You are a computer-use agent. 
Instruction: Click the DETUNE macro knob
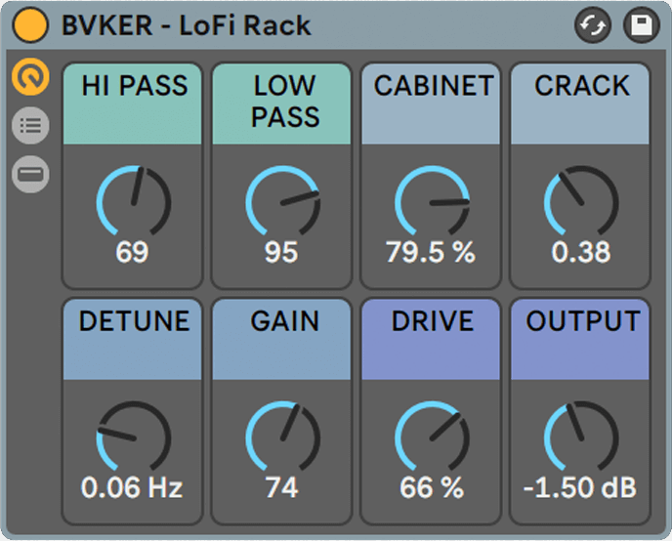[x=134, y=437]
